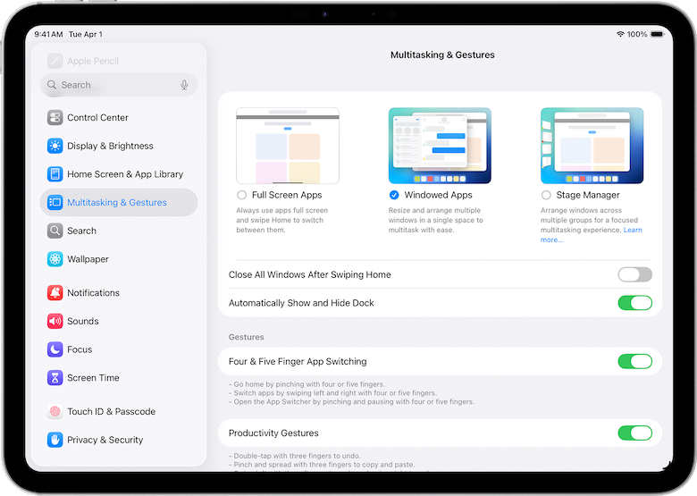Open the Apple Pencil label

[x=93, y=61]
